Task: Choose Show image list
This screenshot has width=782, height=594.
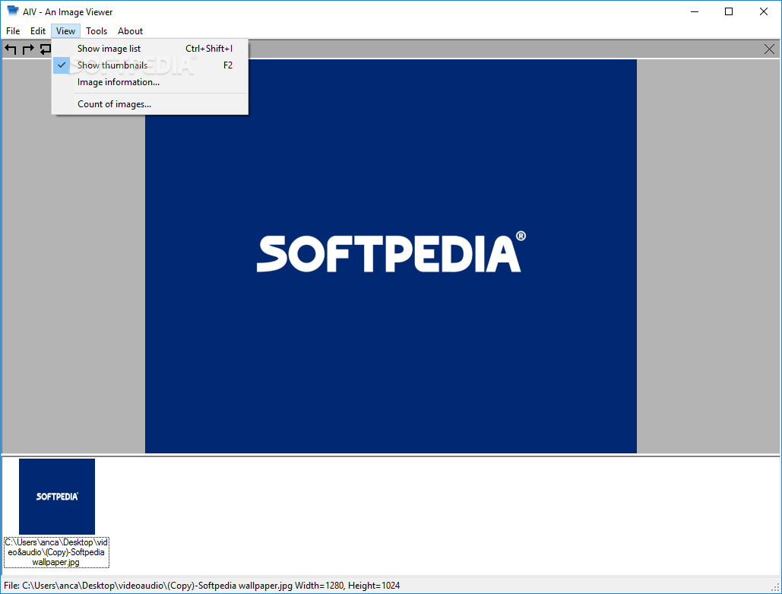Action: (150, 49)
